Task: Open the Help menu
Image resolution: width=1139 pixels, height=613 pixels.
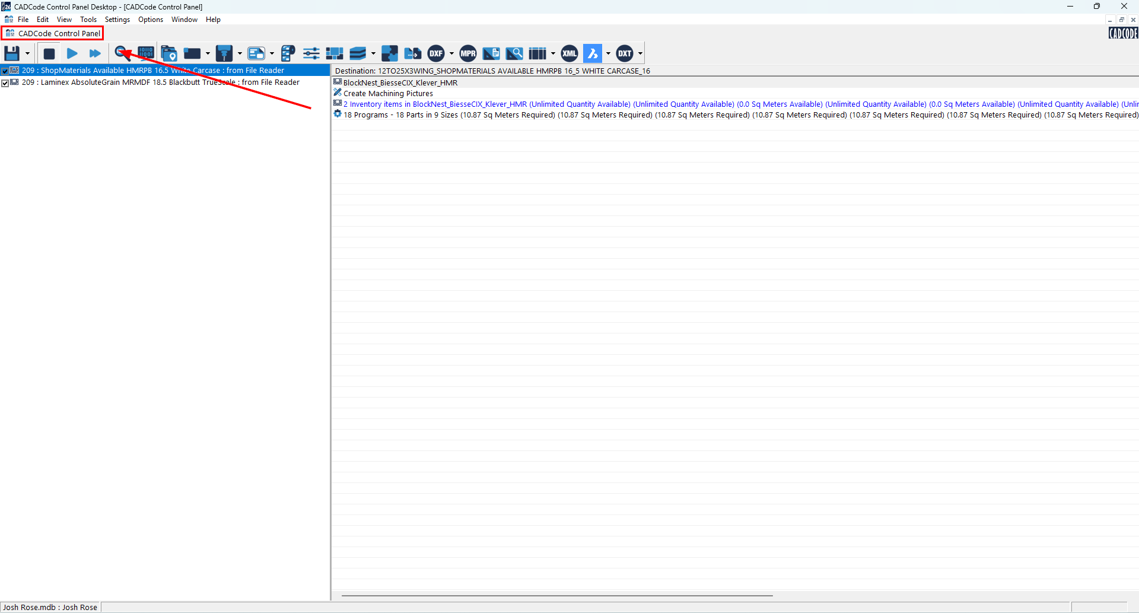Action: [213, 20]
